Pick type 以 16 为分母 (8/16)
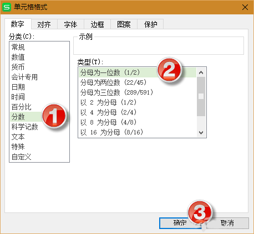The height and width of the screenshot is (234, 254). pyautogui.click(x=138, y=132)
